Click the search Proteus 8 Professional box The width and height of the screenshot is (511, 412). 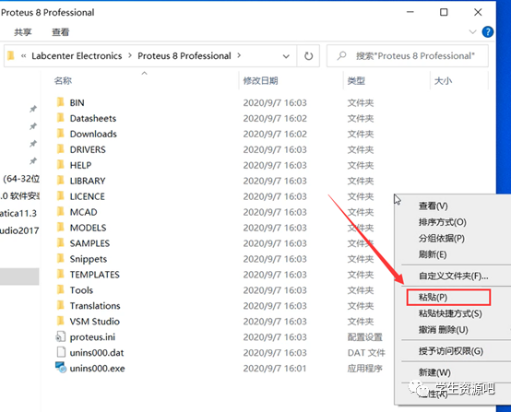[x=408, y=56]
